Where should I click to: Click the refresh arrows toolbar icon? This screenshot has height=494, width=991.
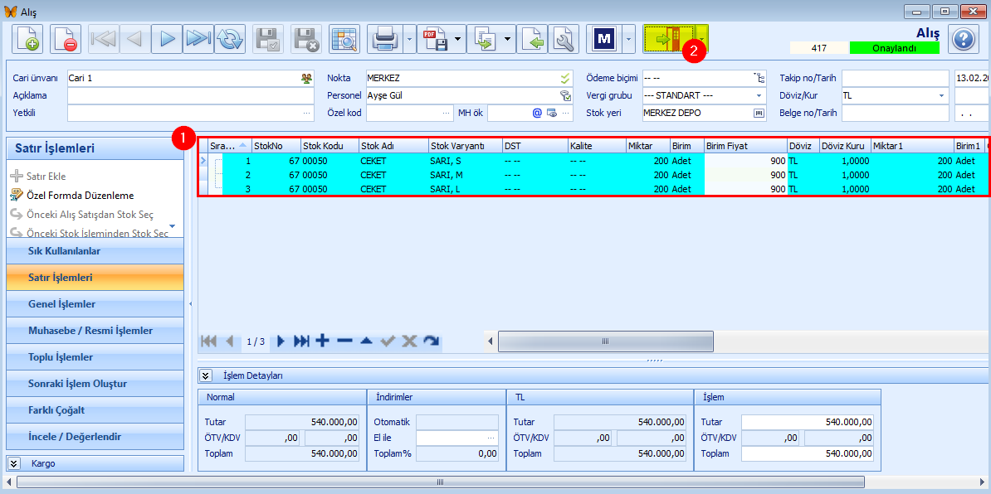coord(230,39)
